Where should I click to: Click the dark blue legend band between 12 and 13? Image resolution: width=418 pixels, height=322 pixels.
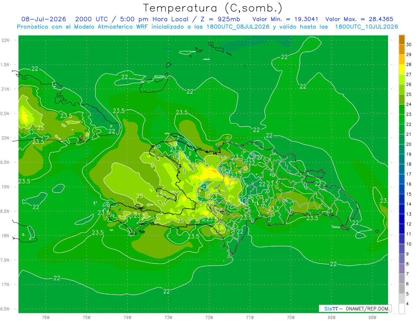point(402,219)
